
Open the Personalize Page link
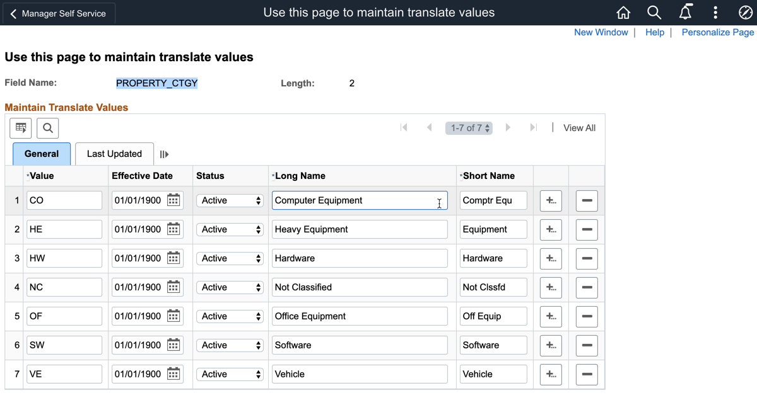pyautogui.click(x=717, y=32)
